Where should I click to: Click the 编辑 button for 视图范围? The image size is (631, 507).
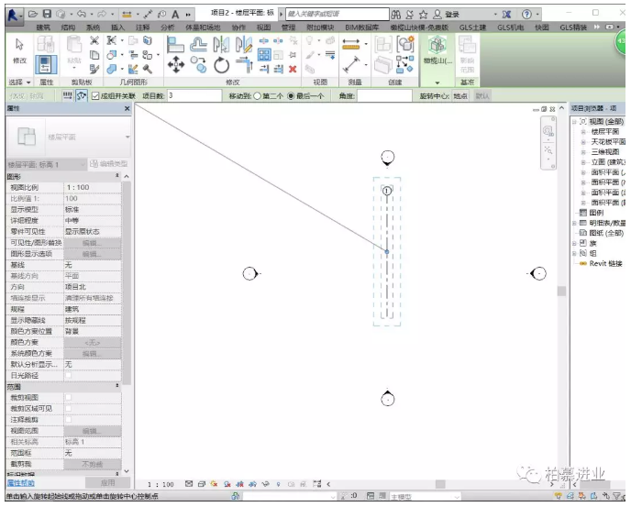tap(92, 431)
